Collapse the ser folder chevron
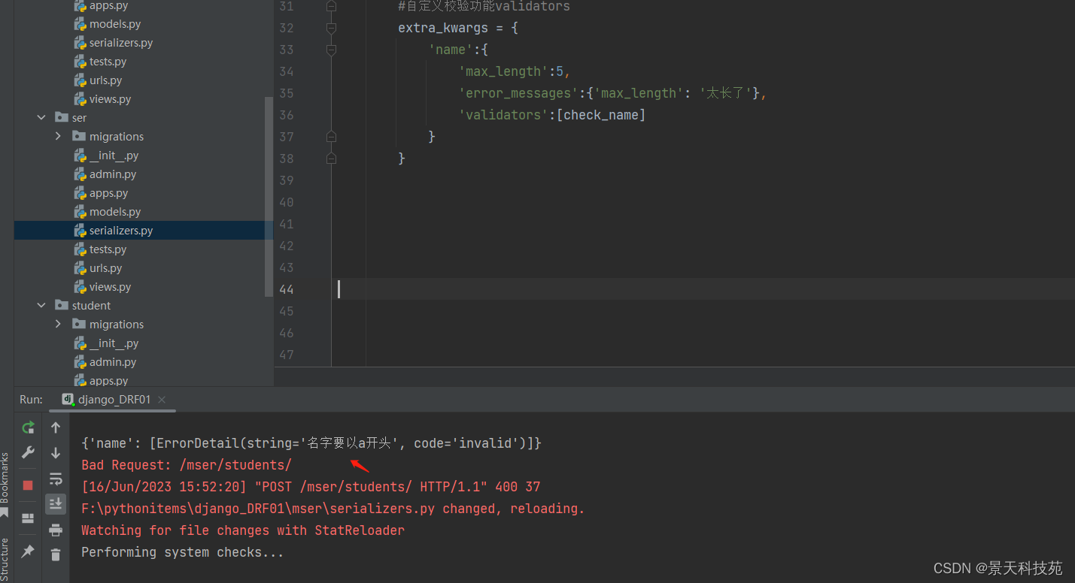Viewport: 1075px width, 583px height. (x=42, y=118)
